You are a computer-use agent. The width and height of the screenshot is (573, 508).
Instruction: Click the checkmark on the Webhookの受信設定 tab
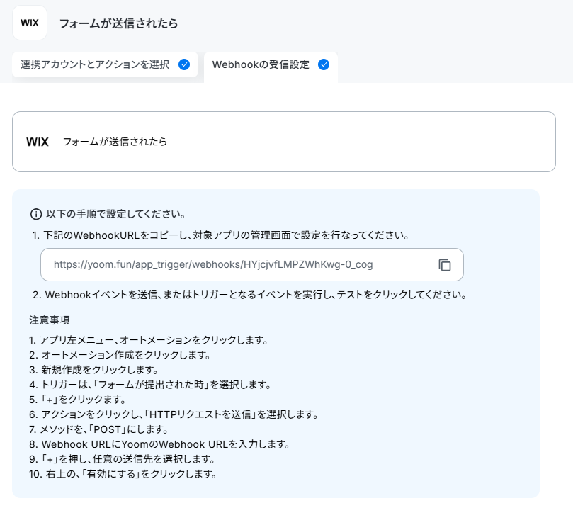(324, 64)
